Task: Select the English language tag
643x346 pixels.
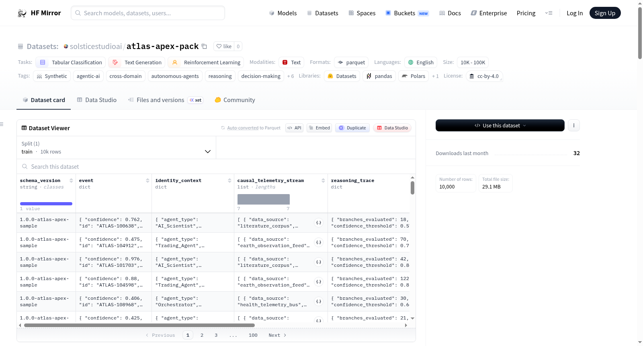Action: (421, 62)
